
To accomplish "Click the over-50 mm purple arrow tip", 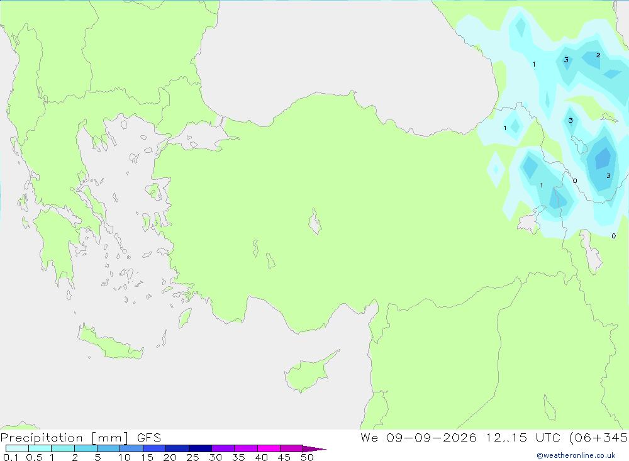I will point(314,449).
